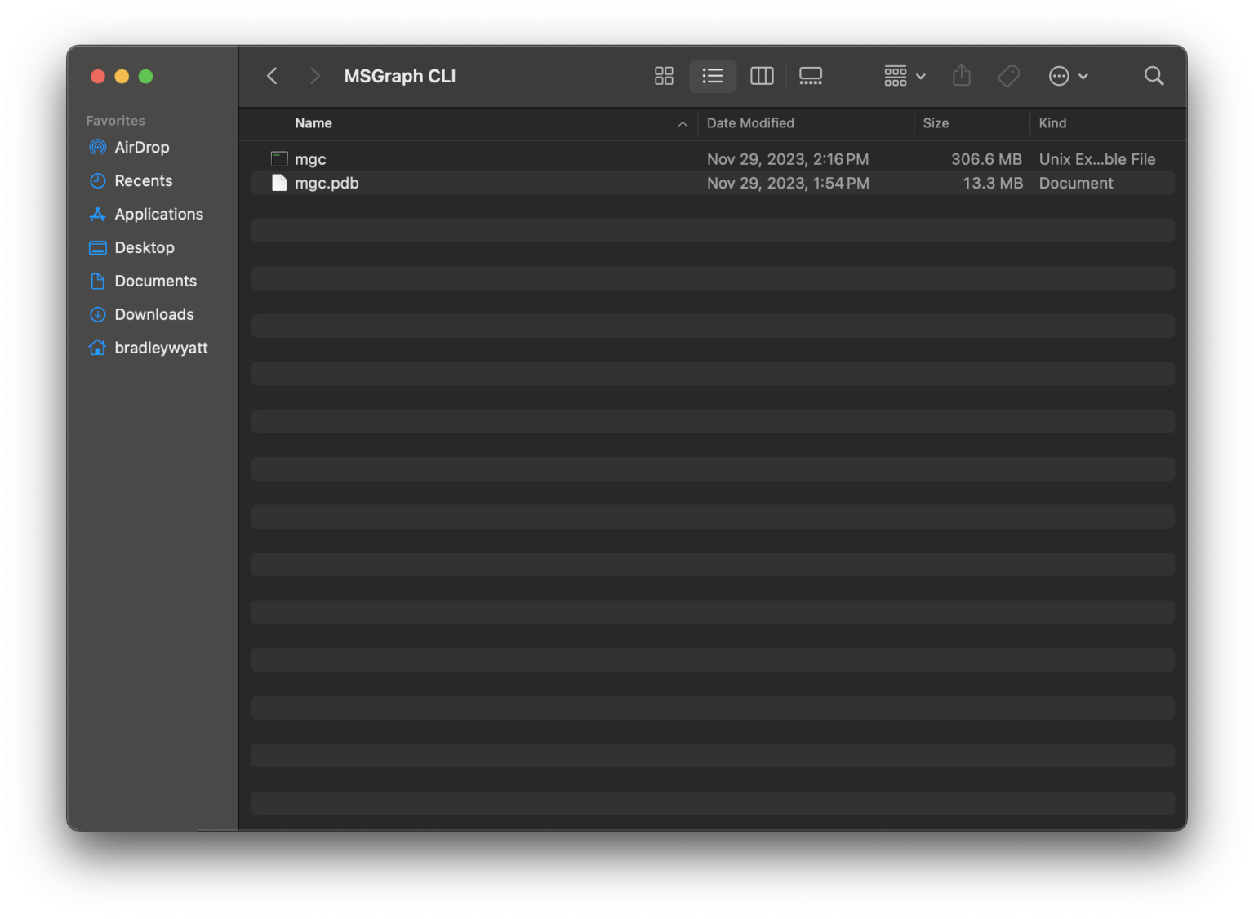
Task: Click the mgc.pdb document icon
Action: [279, 183]
